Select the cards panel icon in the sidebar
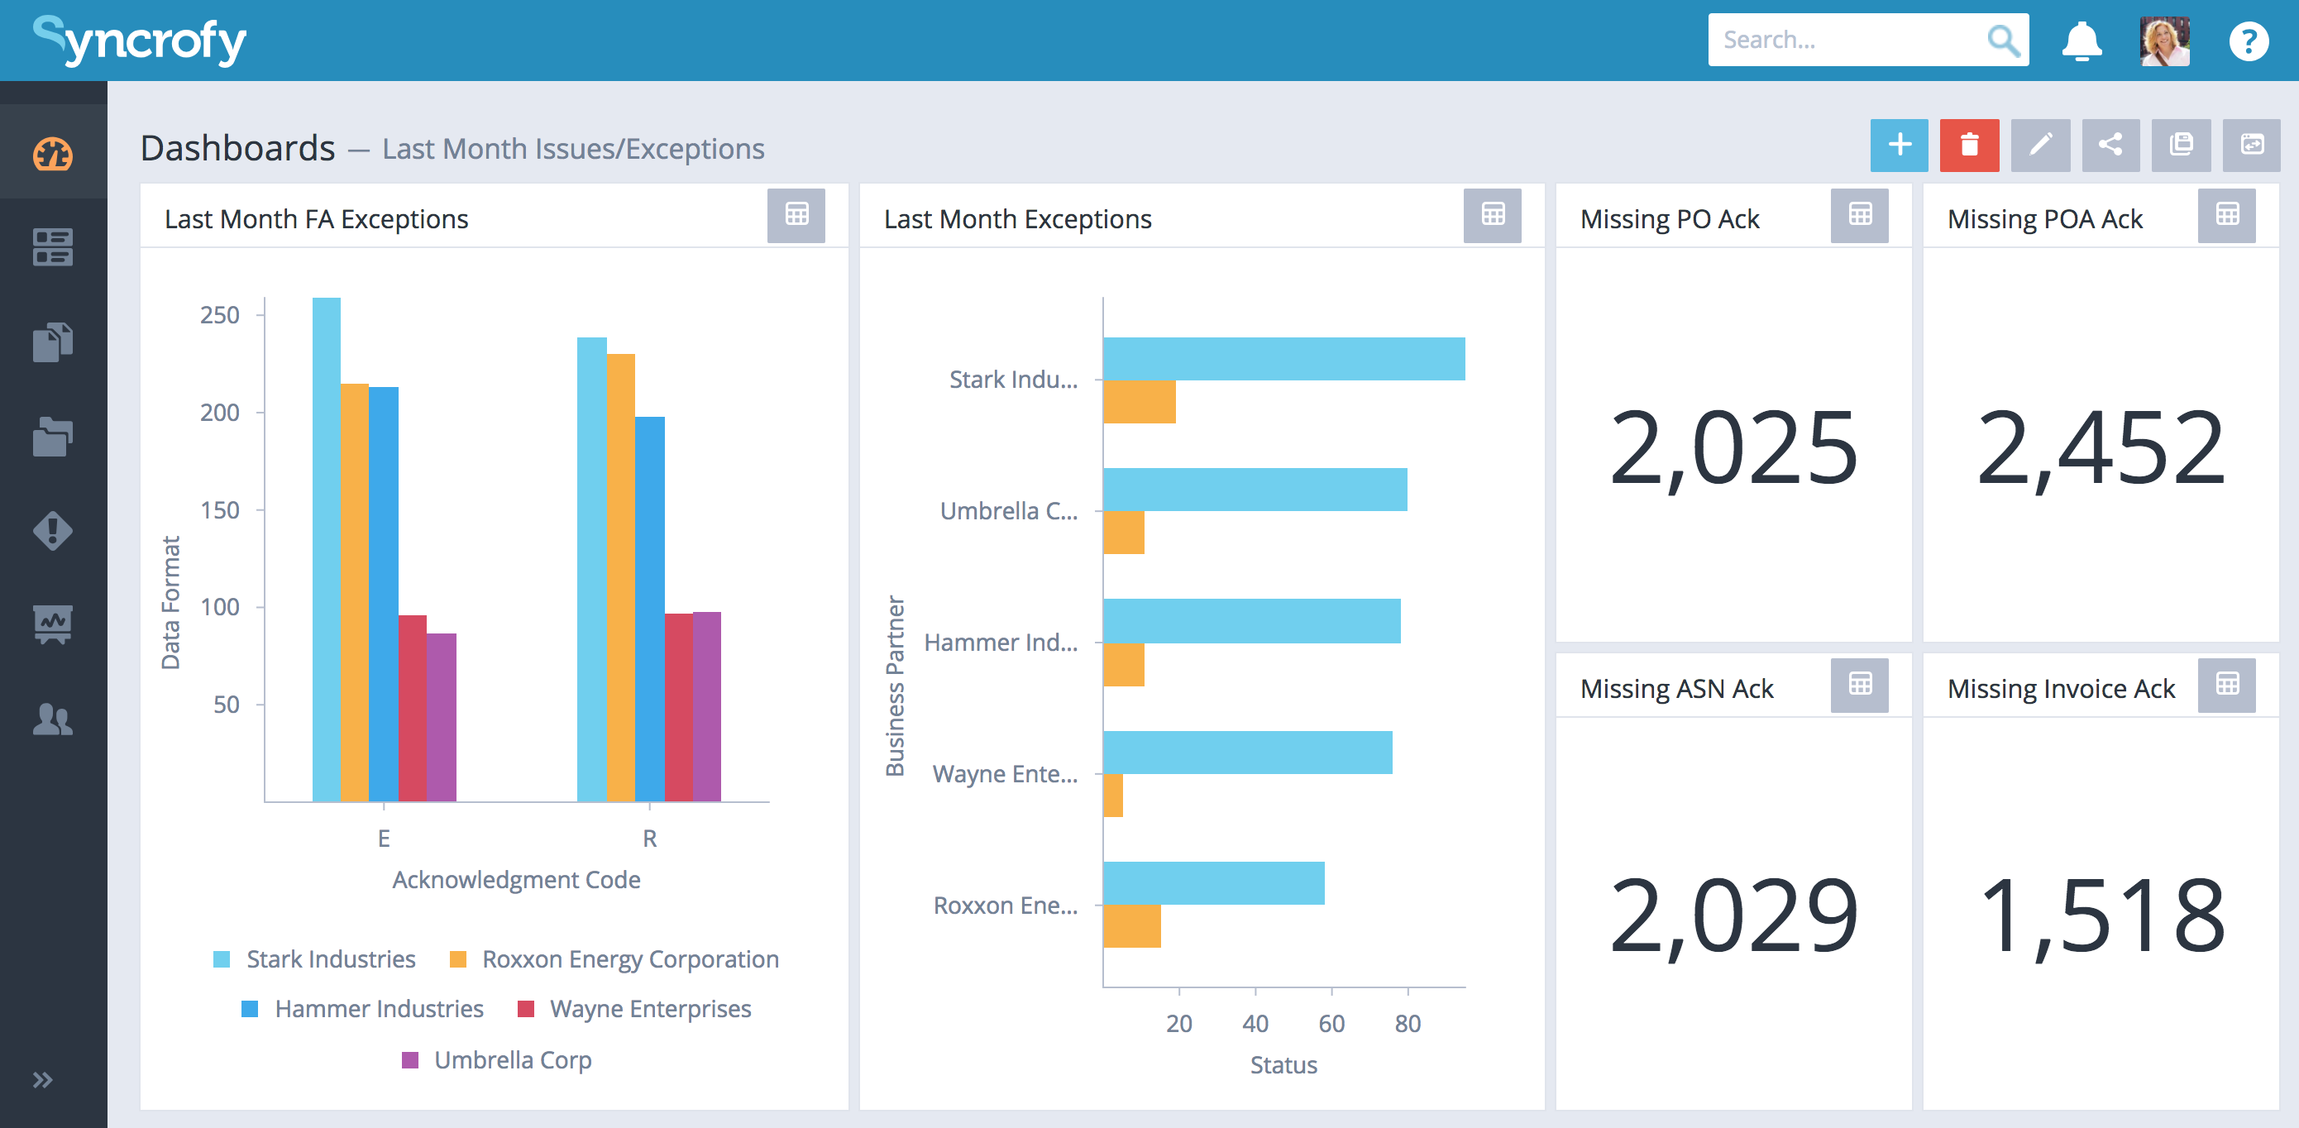 coord(53,247)
